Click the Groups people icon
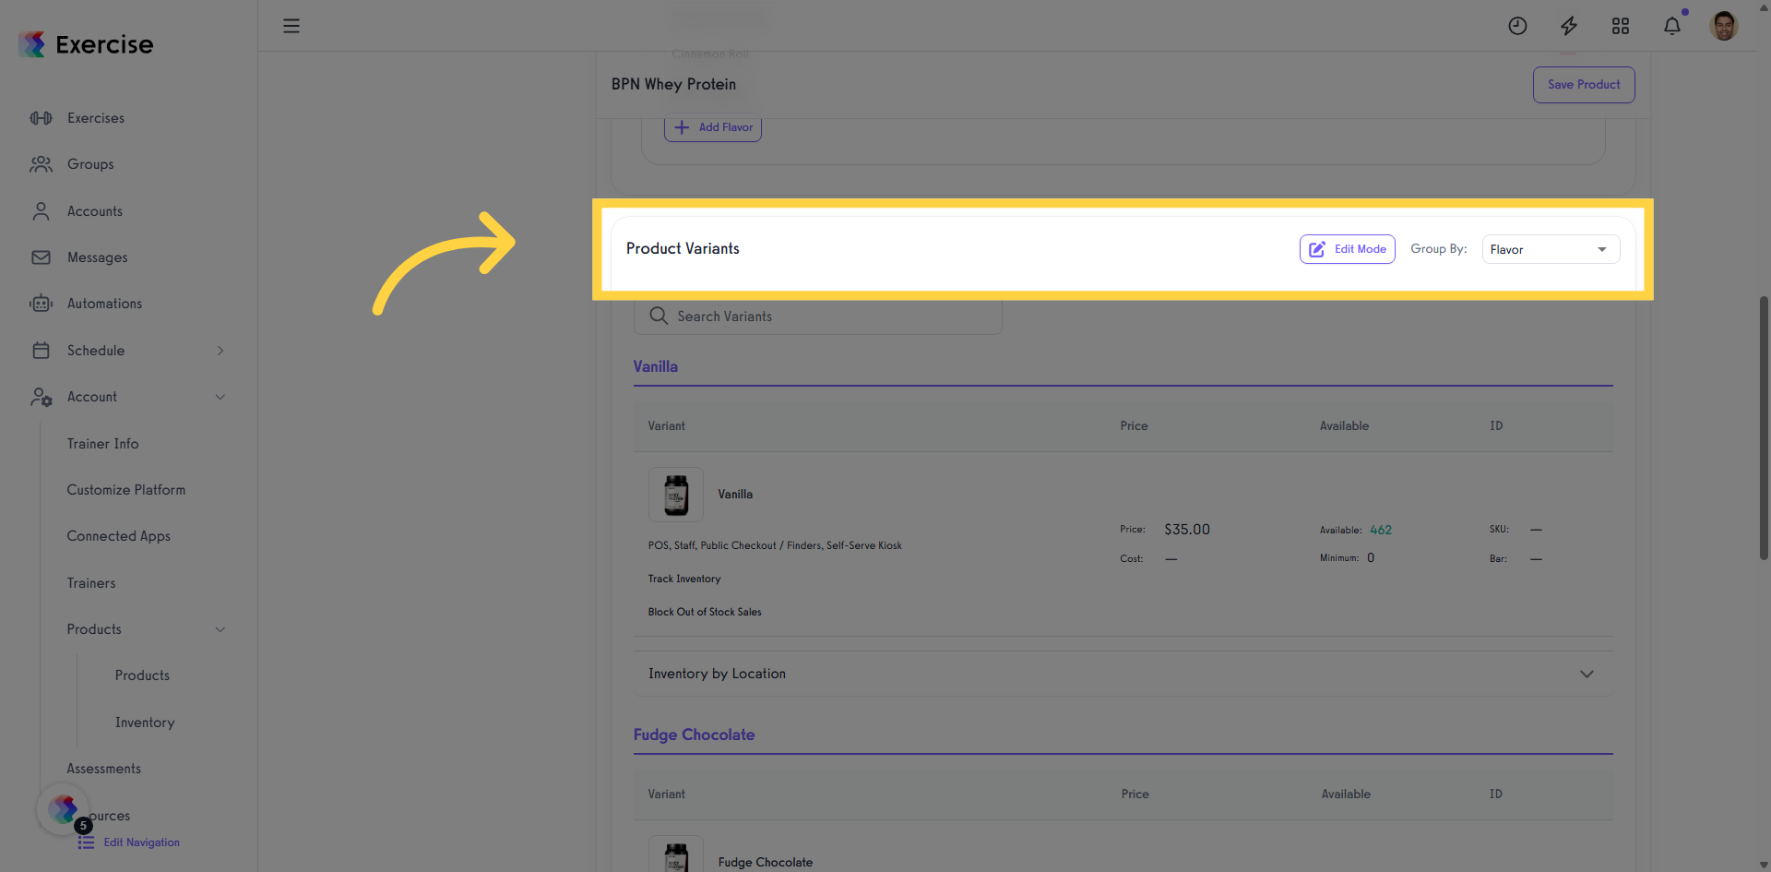The image size is (1771, 872). click(41, 164)
